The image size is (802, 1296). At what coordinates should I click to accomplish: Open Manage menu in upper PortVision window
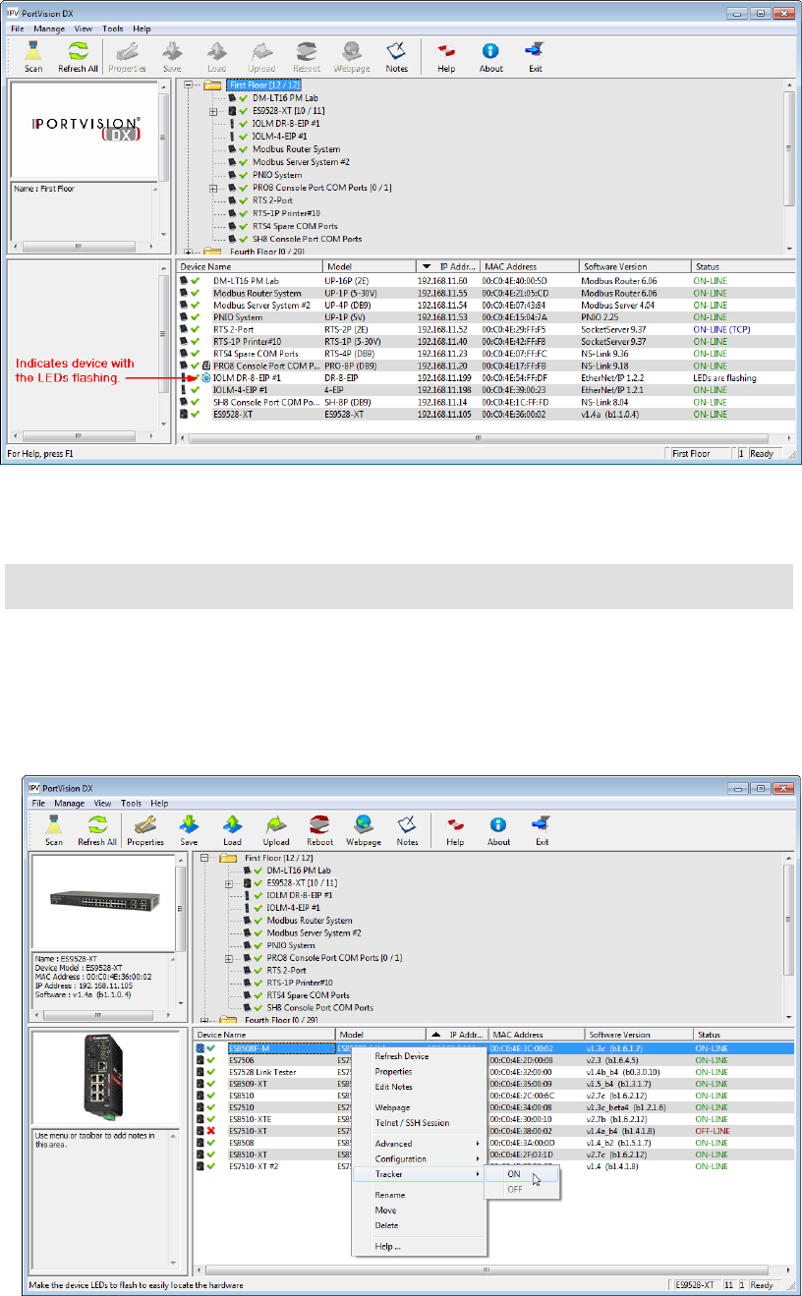[x=49, y=29]
